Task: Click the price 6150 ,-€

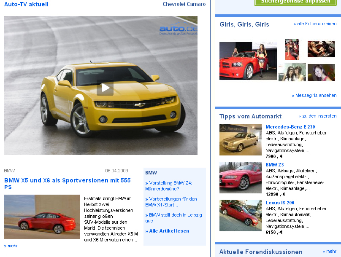Action: (274, 232)
